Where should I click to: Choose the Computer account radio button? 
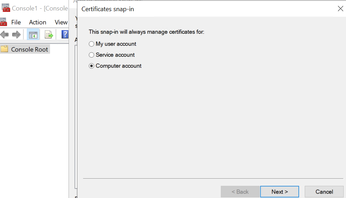coord(92,66)
